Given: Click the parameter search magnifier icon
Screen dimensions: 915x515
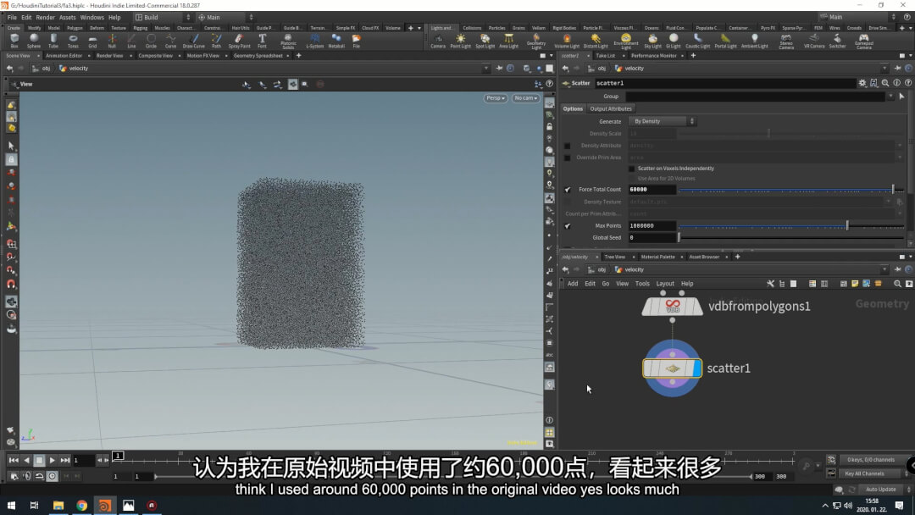Looking at the screenshot, I should [x=885, y=83].
